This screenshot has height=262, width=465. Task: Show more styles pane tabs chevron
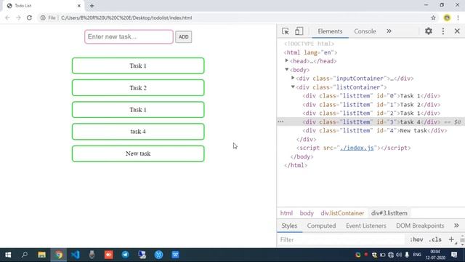tap(456, 226)
